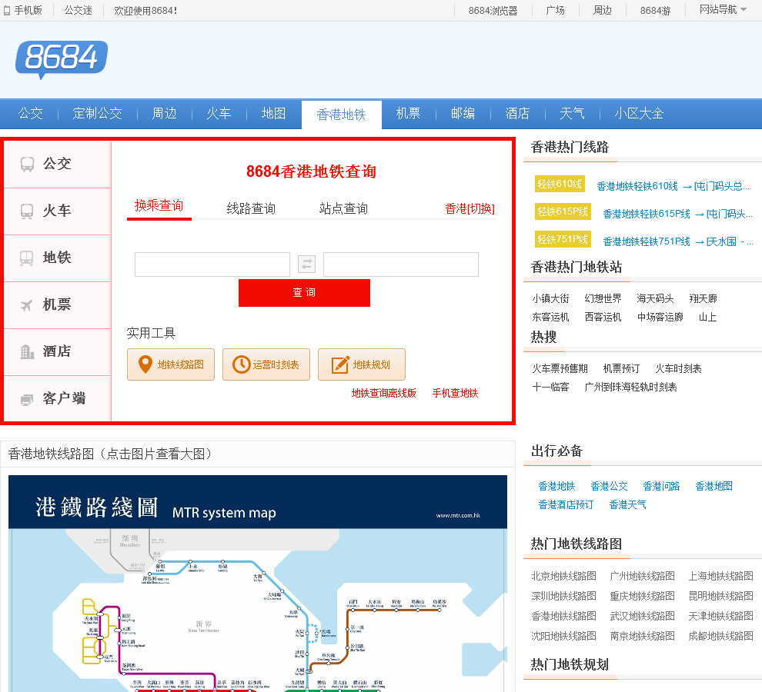Open the 深圳地铁线路图 link
762x692 pixels.
pos(563,596)
